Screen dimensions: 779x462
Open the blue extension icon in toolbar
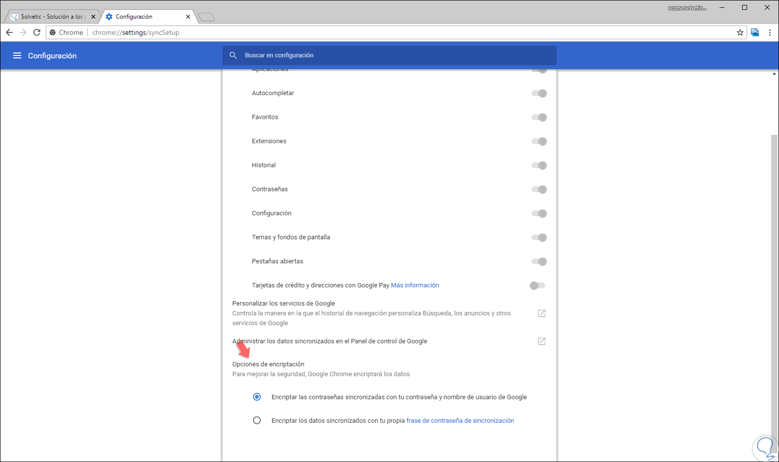[755, 32]
